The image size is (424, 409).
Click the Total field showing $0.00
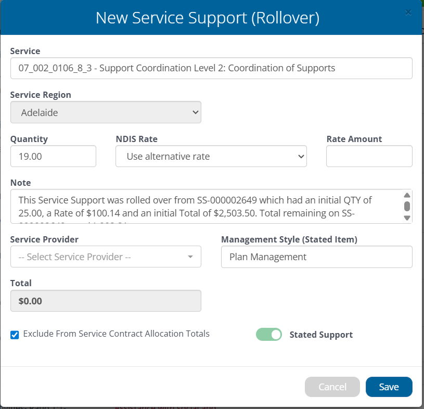pyautogui.click(x=106, y=301)
